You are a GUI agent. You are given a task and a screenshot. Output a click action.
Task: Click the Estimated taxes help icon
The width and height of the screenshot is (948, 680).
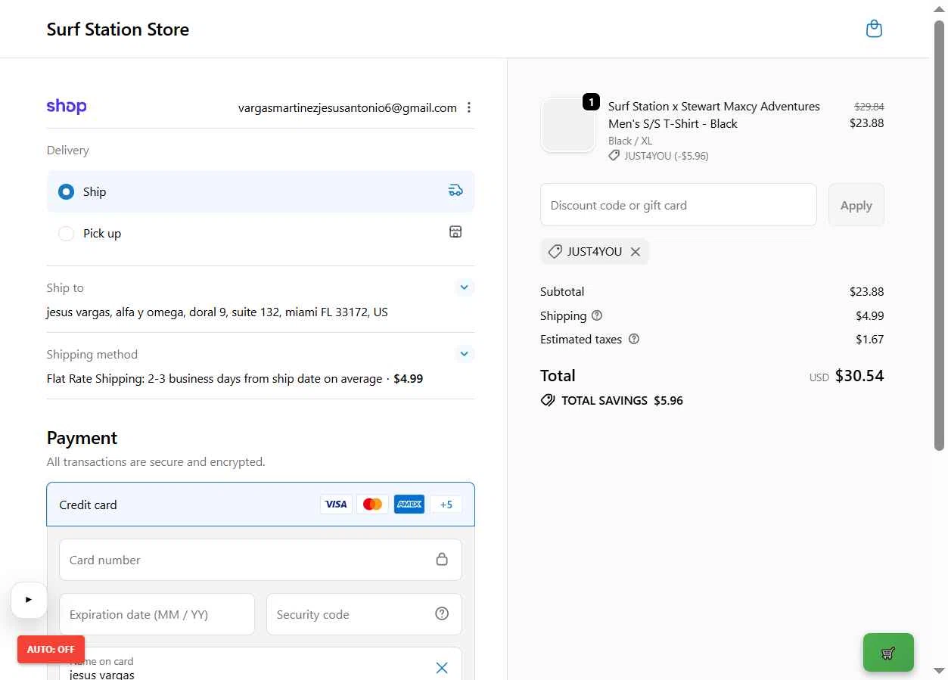(634, 339)
